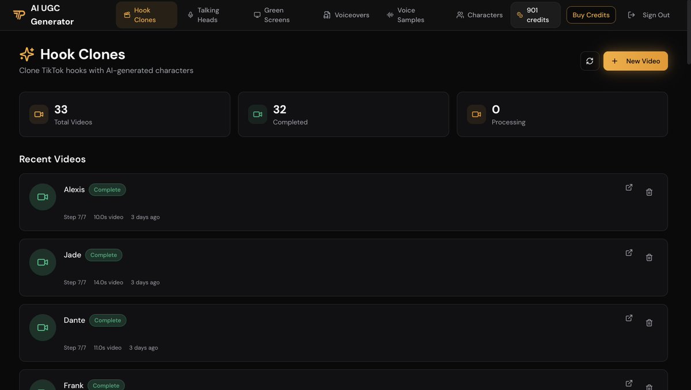Click the 33 Total Videos count
The width and height of the screenshot is (691, 390).
(x=61, y=109)
